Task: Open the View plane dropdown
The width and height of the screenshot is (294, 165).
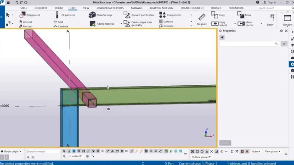Action: coord(272,151)
